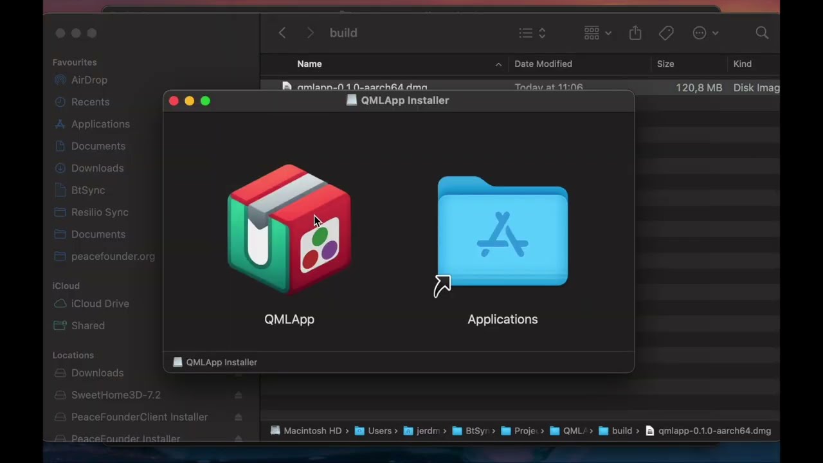This screenshot has width=823, height=463.
Task: Switch list view options in Finder toolbar
Action: tap(532, 33)
